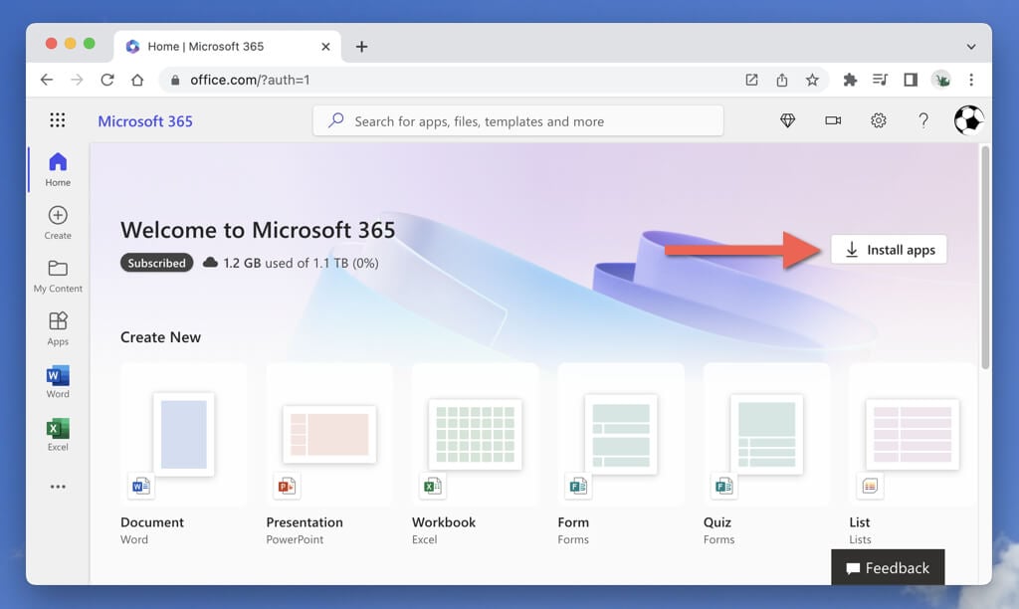
Task: Create a new List
Action: (x=912, y=455)
